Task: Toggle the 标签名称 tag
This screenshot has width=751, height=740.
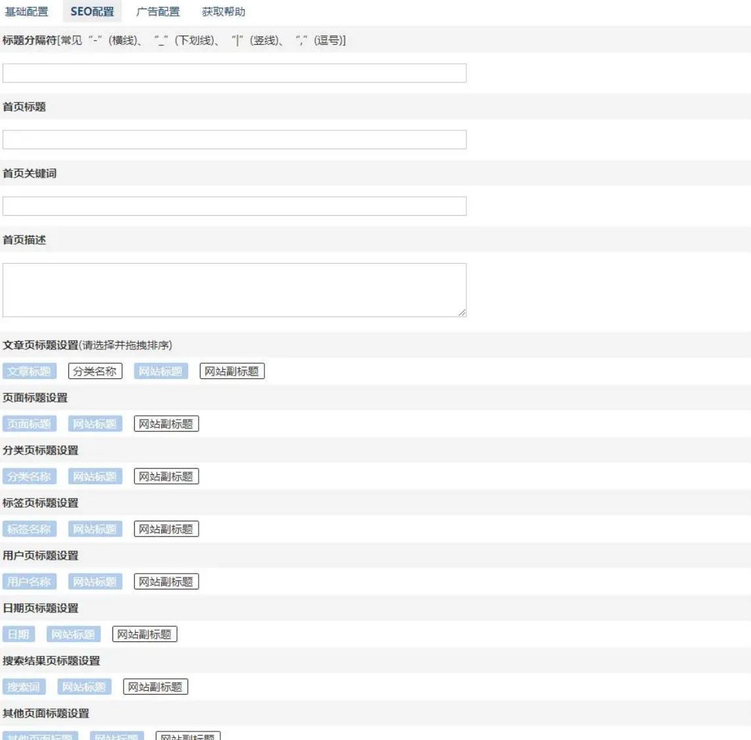Action: coord(30,529)
